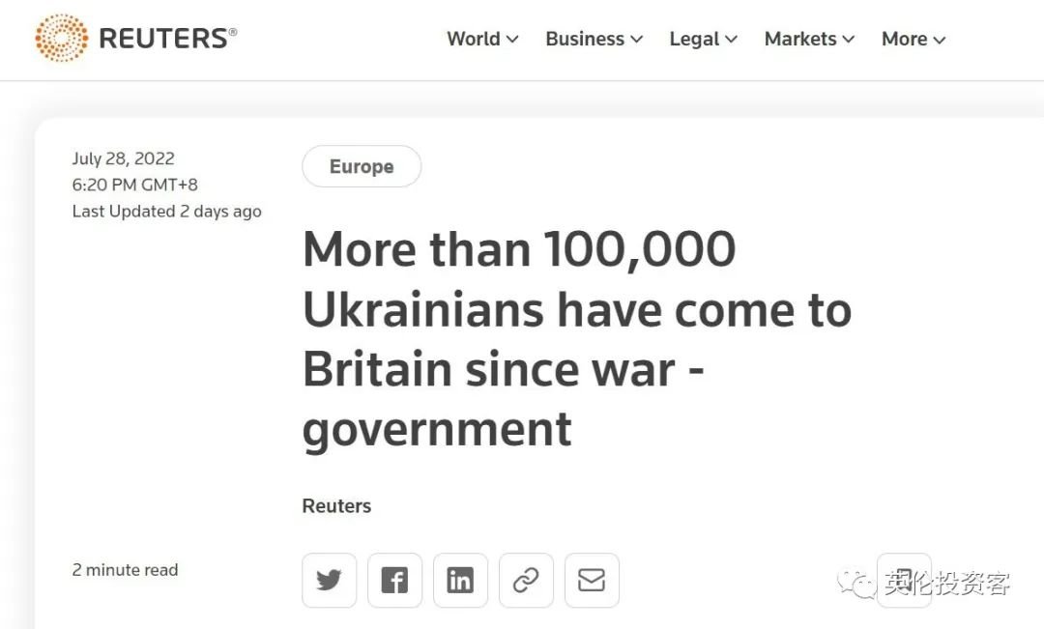The width and height of the screenshot is (1044, 629).
Task: Click the "2 minute read" label
Action: 125,569
